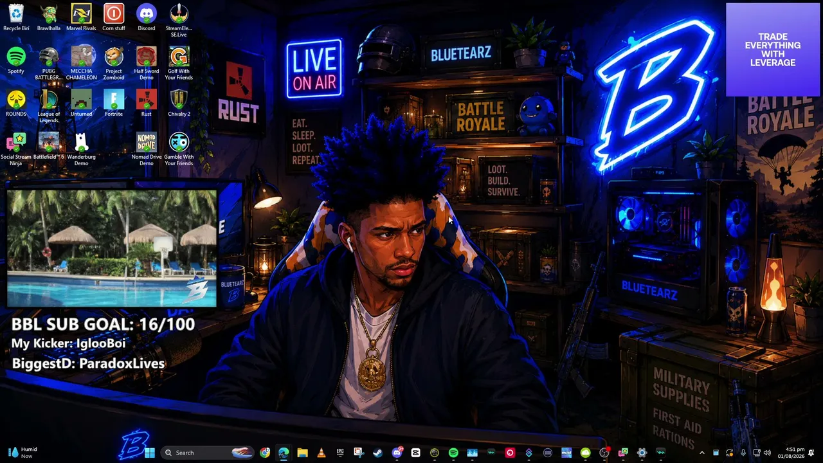
Task: Select the Social Stream Ninja desktop icon
Action: (16, 149)
